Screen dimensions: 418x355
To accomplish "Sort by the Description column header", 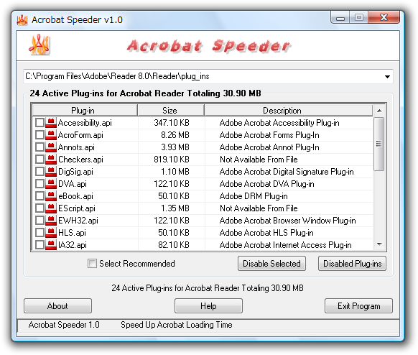I will [289, 111].
